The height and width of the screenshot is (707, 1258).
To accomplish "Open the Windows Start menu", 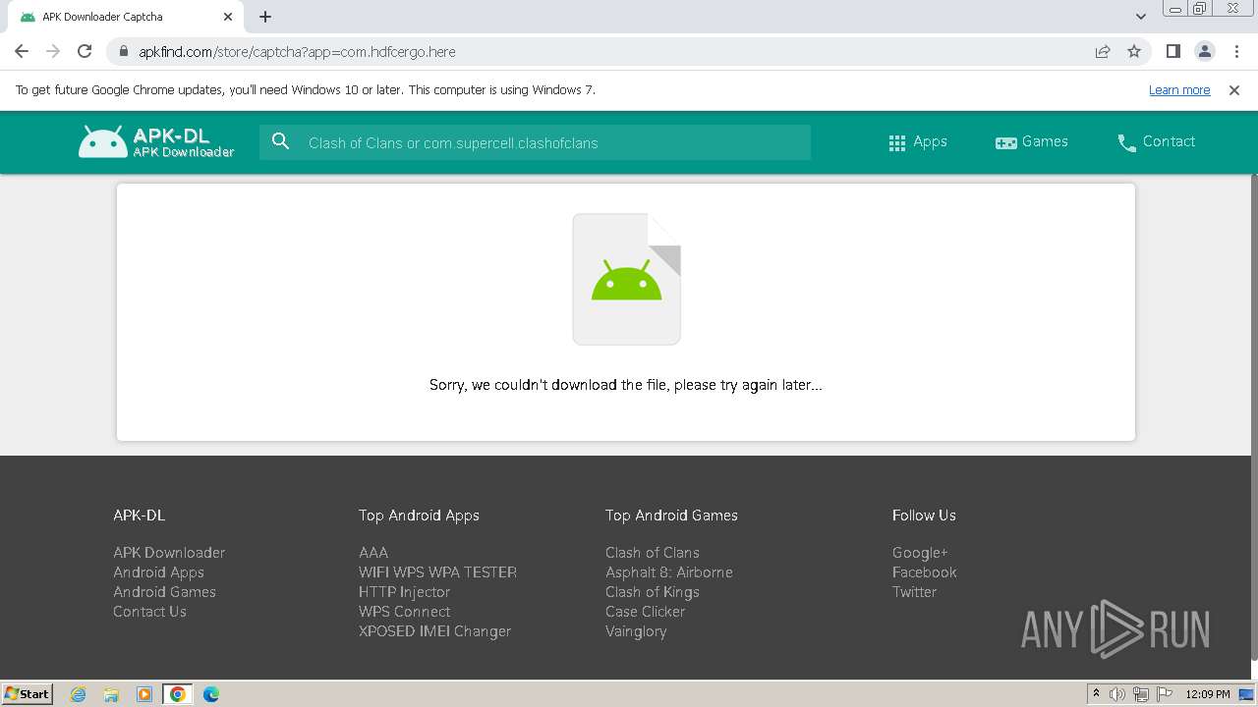I will (x=27, y=693).
